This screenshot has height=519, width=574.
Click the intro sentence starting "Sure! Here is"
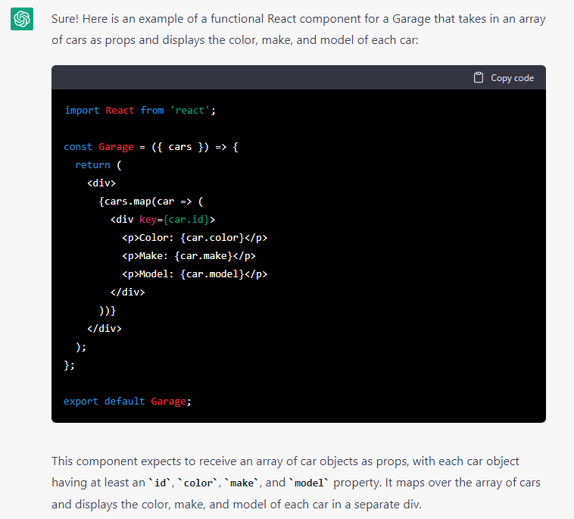298,30
